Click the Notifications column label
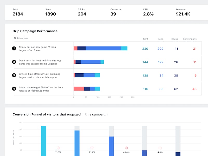Viewport: 208px width, 156px height. 21,38
